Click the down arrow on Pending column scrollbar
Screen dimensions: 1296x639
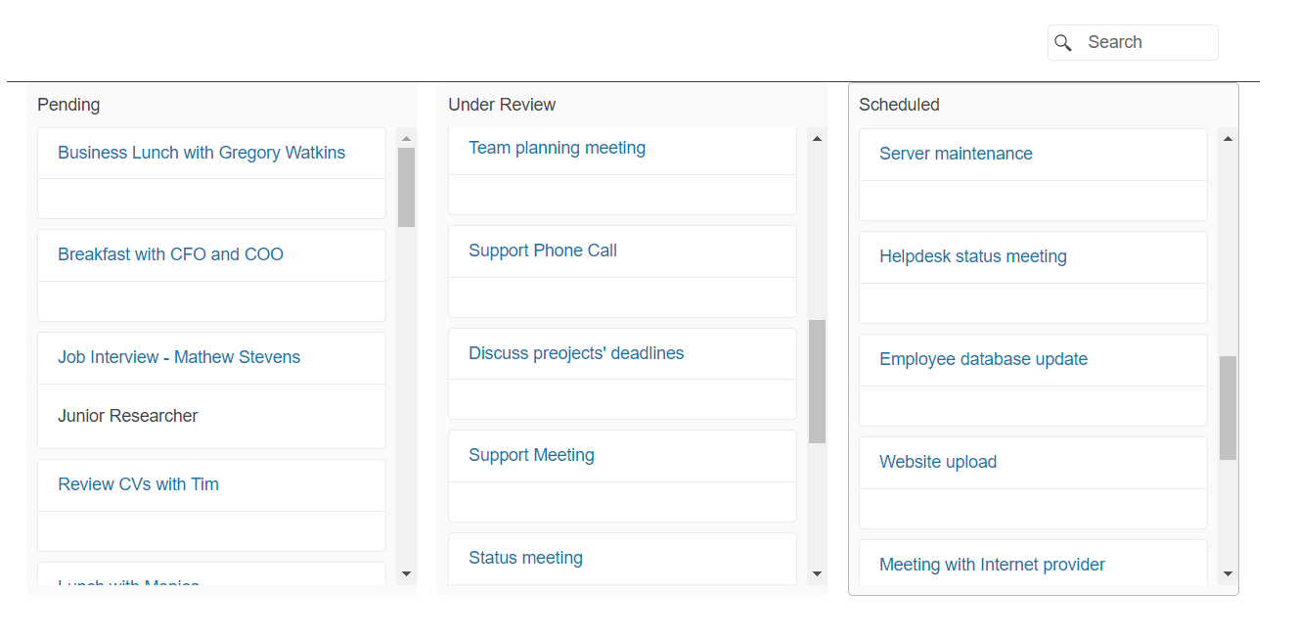click(405, 571)
